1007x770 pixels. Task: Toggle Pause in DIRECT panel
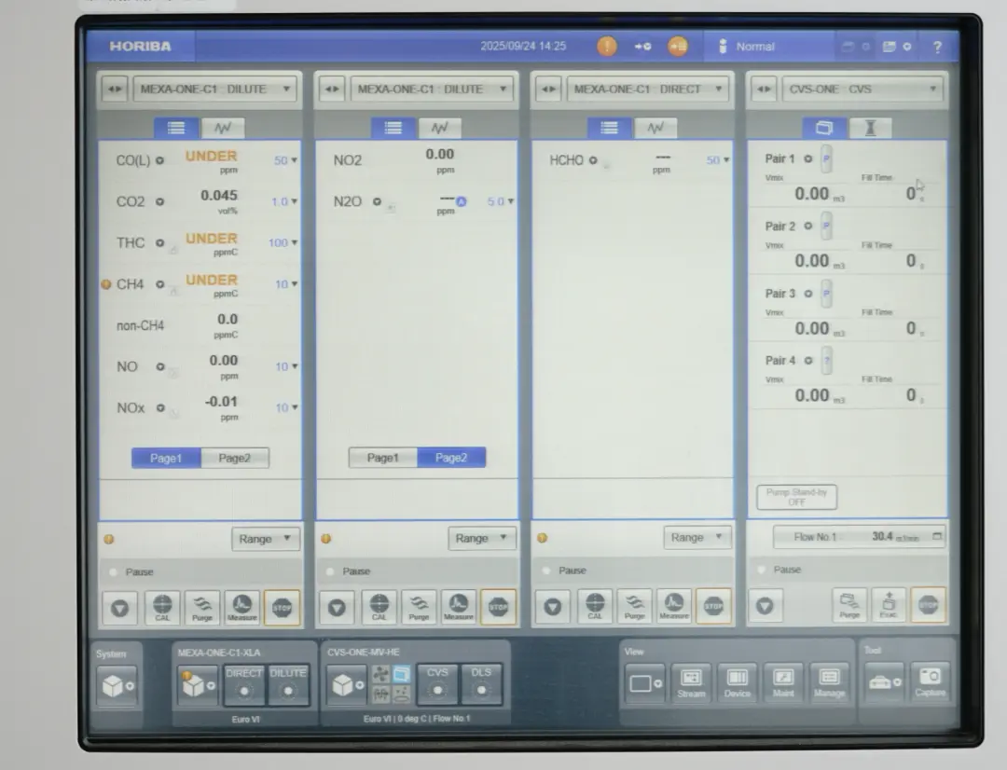(x=564, y=571)
